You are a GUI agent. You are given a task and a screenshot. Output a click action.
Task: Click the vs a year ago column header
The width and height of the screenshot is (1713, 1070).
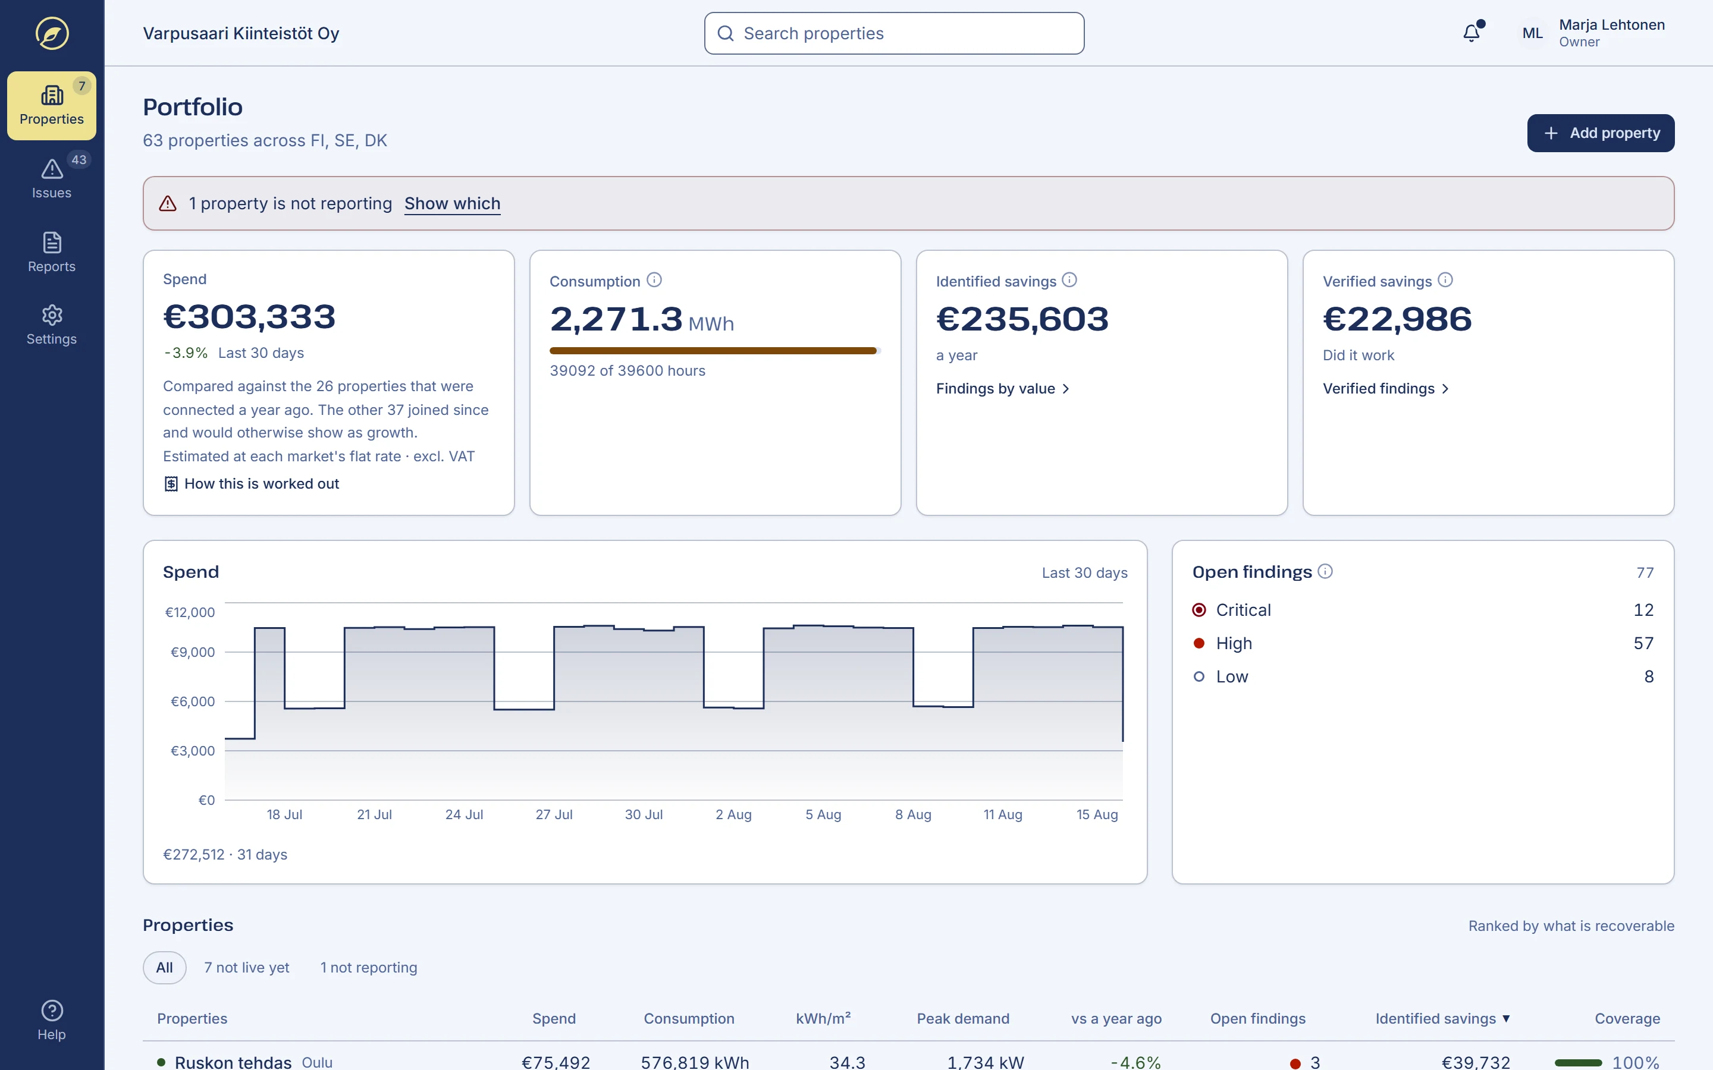pos(1116,1018)
